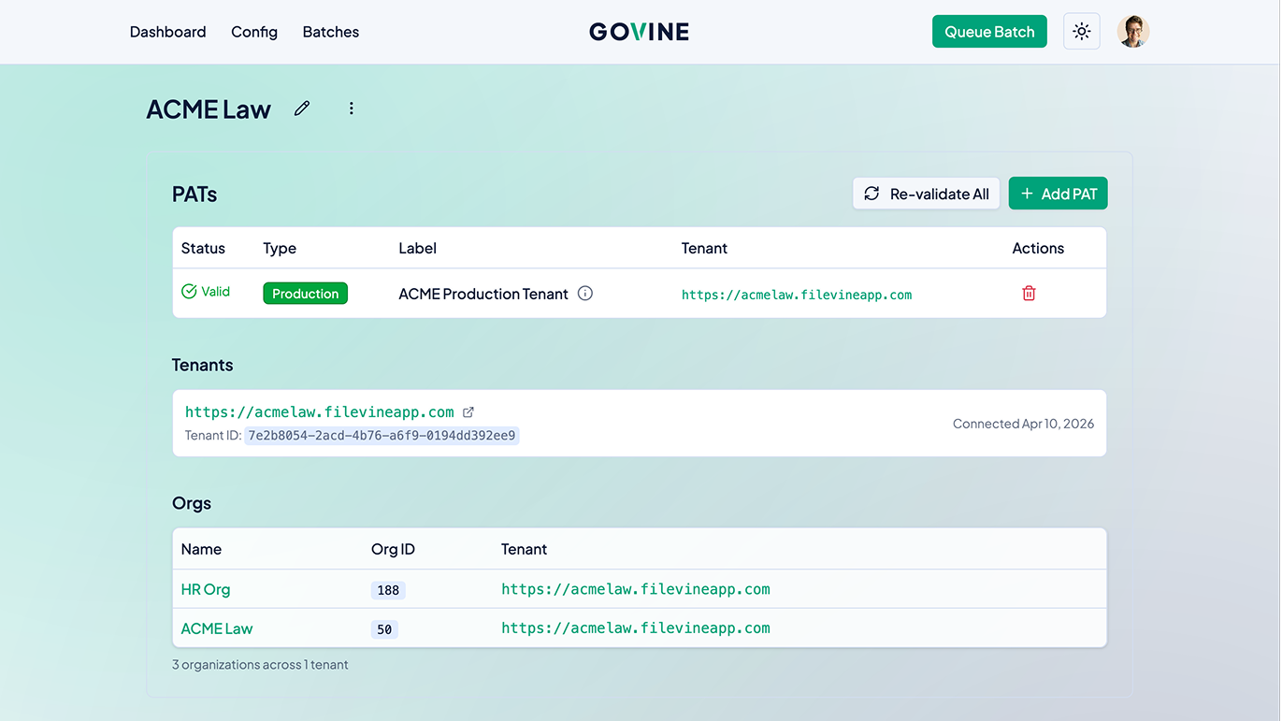Image resolution: width=1282 pixels, height=721 pixels.
Task: Click the Orgs section heading
Action: (x=192, y=503)
